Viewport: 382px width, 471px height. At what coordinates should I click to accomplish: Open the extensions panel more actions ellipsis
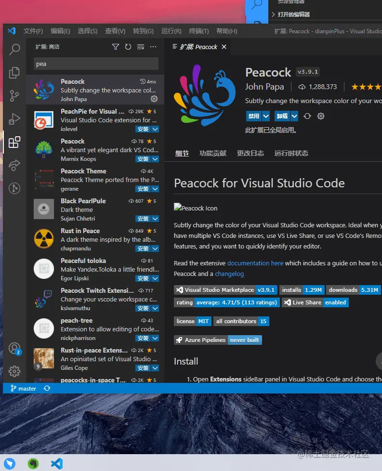[153, 47]
